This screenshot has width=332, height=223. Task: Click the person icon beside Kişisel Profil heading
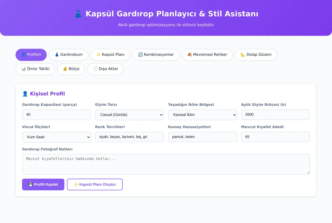click(25, 94)
